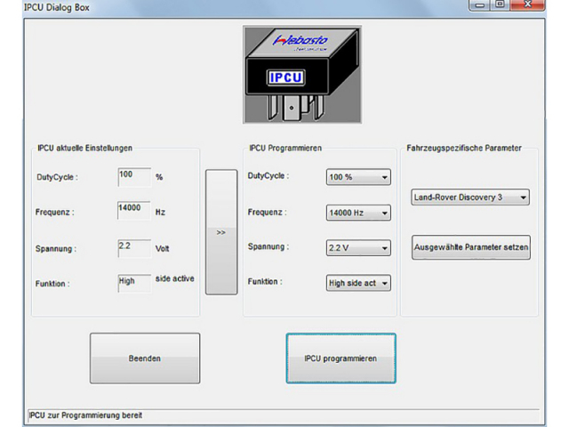
Task: Click the status bar ready message
Action: (x=85, y=415)
